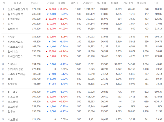
Task: Click the -4.15% change rate value
Action: coord(64,111)
